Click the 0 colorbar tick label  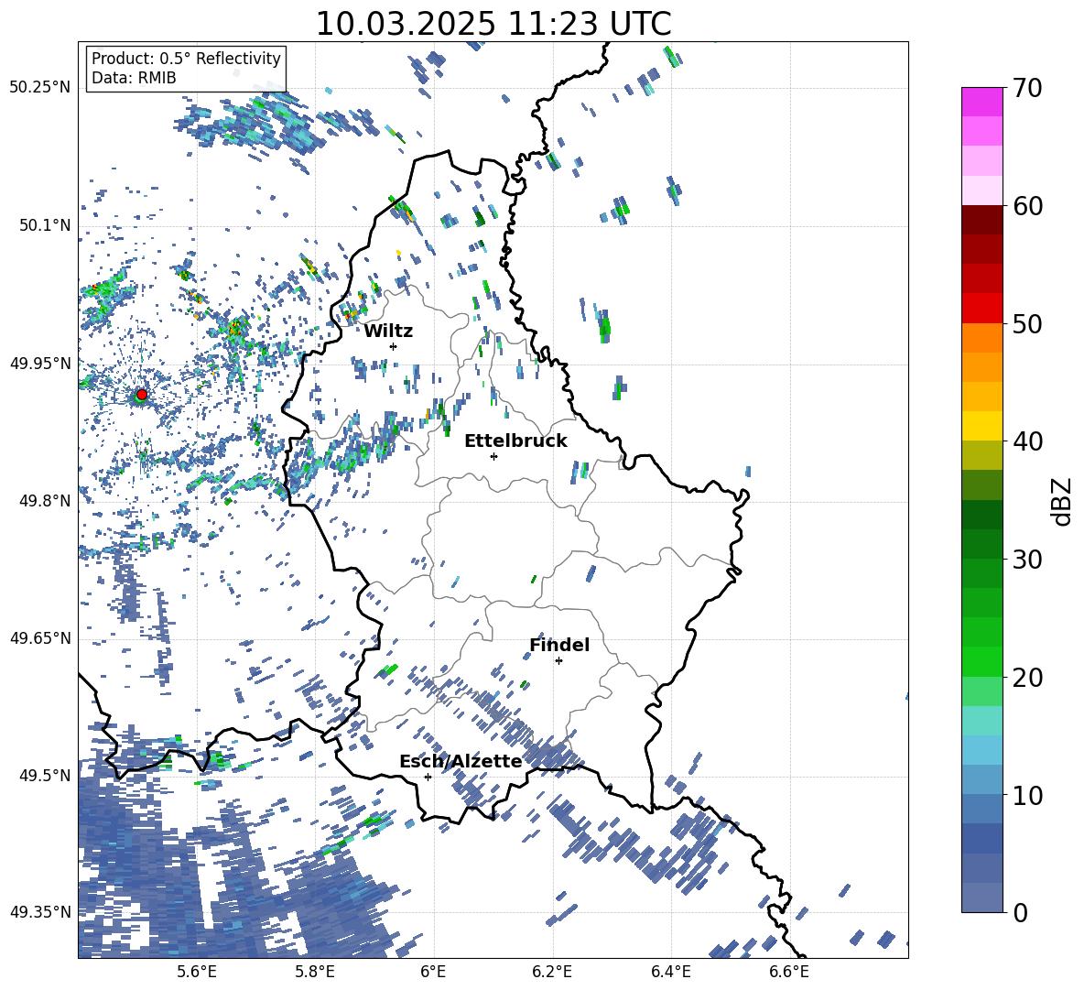(x=1021, y=913)
